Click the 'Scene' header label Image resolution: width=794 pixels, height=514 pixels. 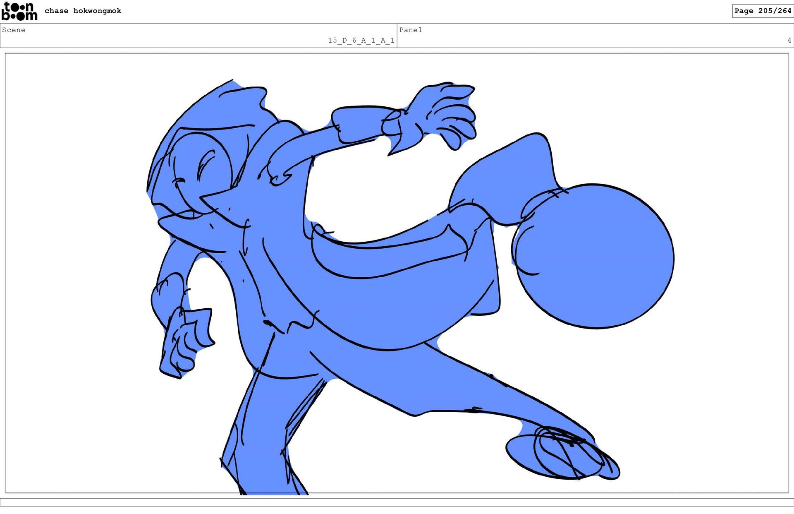pos(14,30)
